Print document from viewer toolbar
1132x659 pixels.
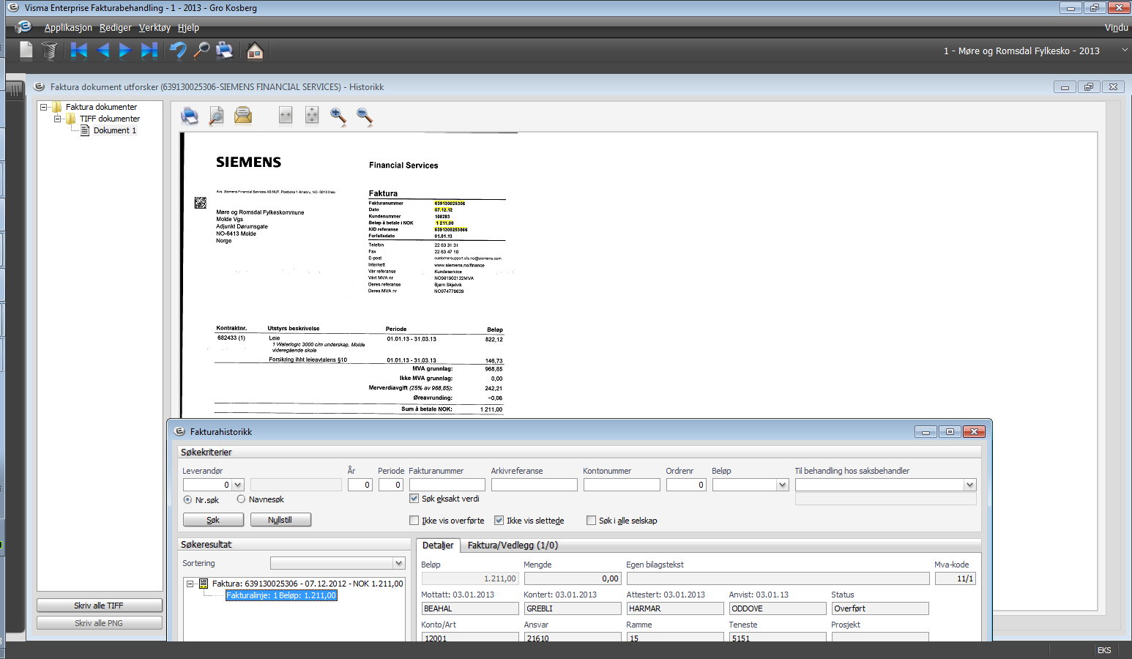[x=190, y=116]
